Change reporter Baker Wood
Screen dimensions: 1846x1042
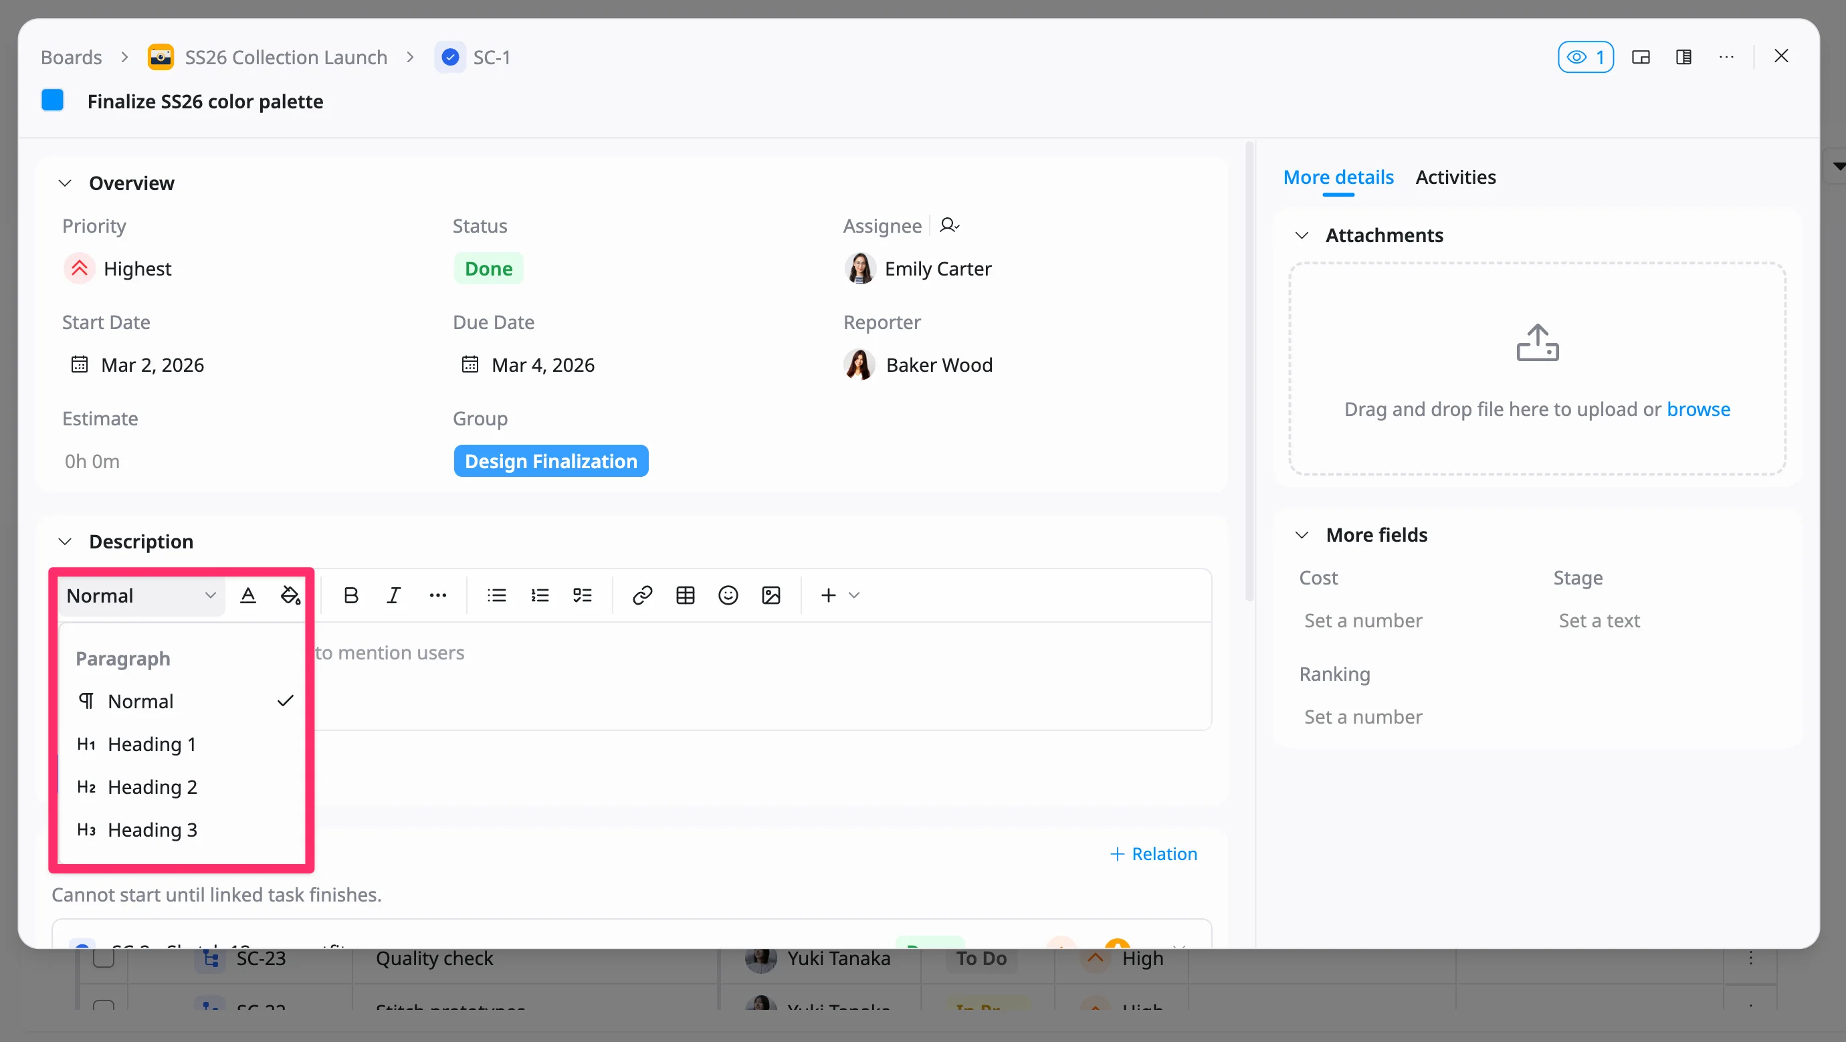coord(918,364)
